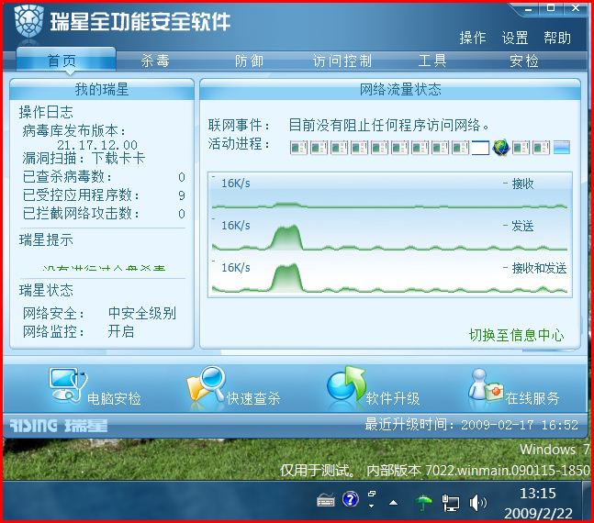Click virus database version 21.17.12.00
Viewport: 594px width, 523px height.
[97, 145]
